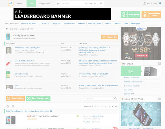This screenshot has width=165, height=129.
Task: Open Download Voucher link
Action: click(132, 86)
